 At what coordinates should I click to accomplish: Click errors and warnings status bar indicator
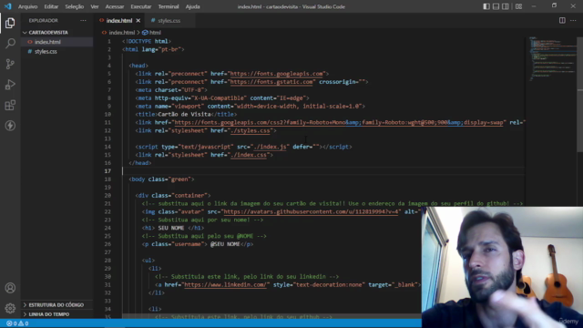[x=17, y=323]
